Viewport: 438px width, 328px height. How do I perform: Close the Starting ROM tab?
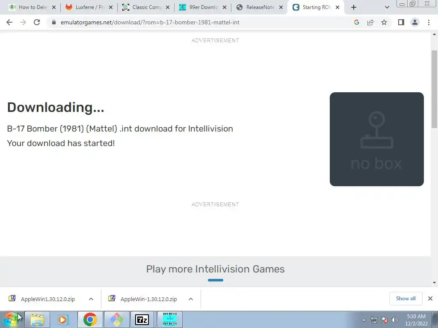tap(337, 7)
